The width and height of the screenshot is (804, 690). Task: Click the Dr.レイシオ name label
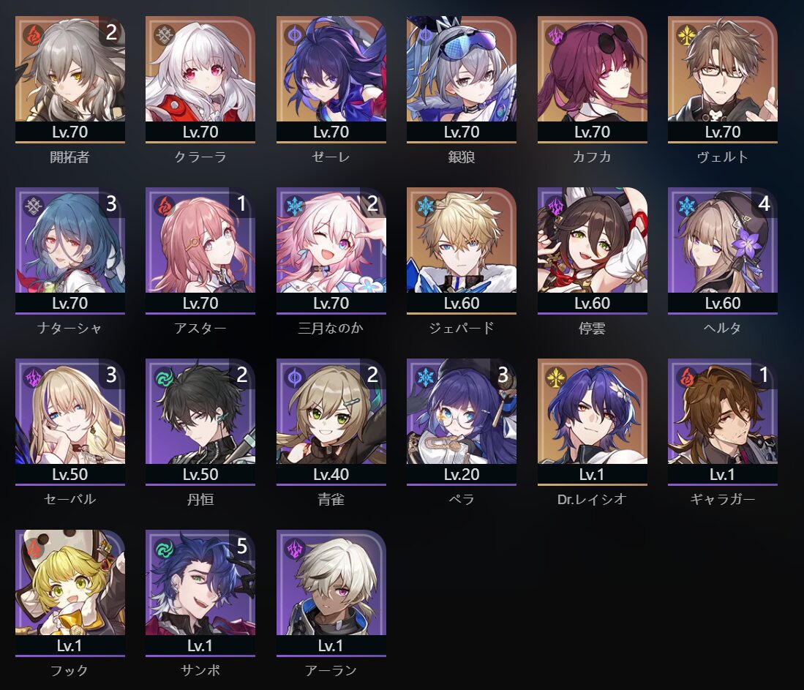pos(593,499)
